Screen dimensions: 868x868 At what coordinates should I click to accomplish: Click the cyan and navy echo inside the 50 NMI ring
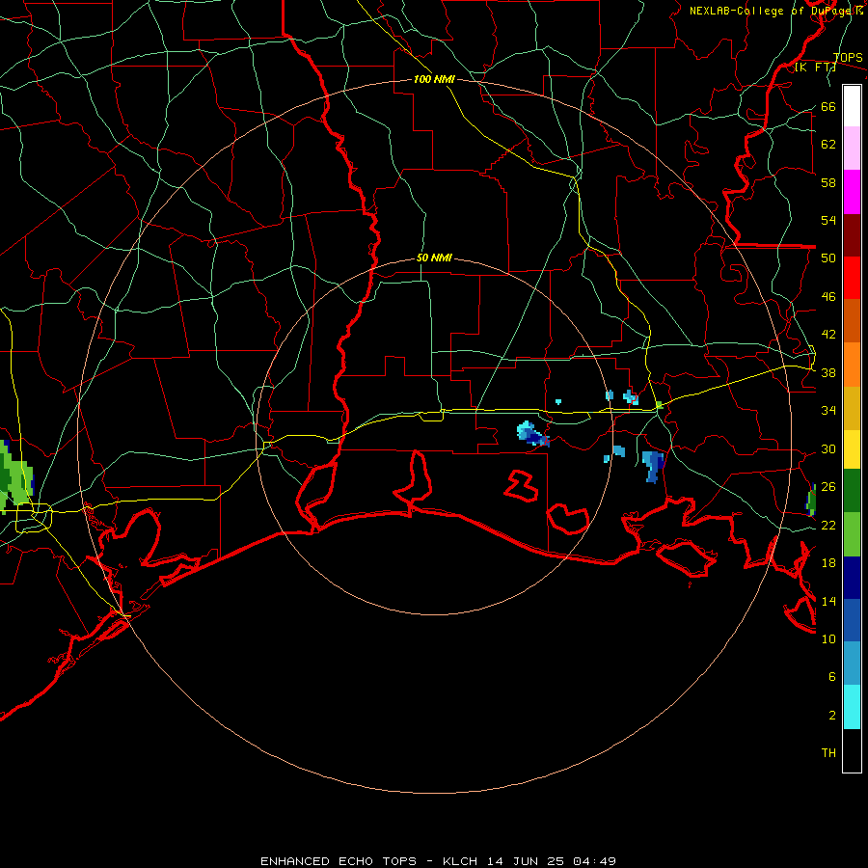click(532, 433)
